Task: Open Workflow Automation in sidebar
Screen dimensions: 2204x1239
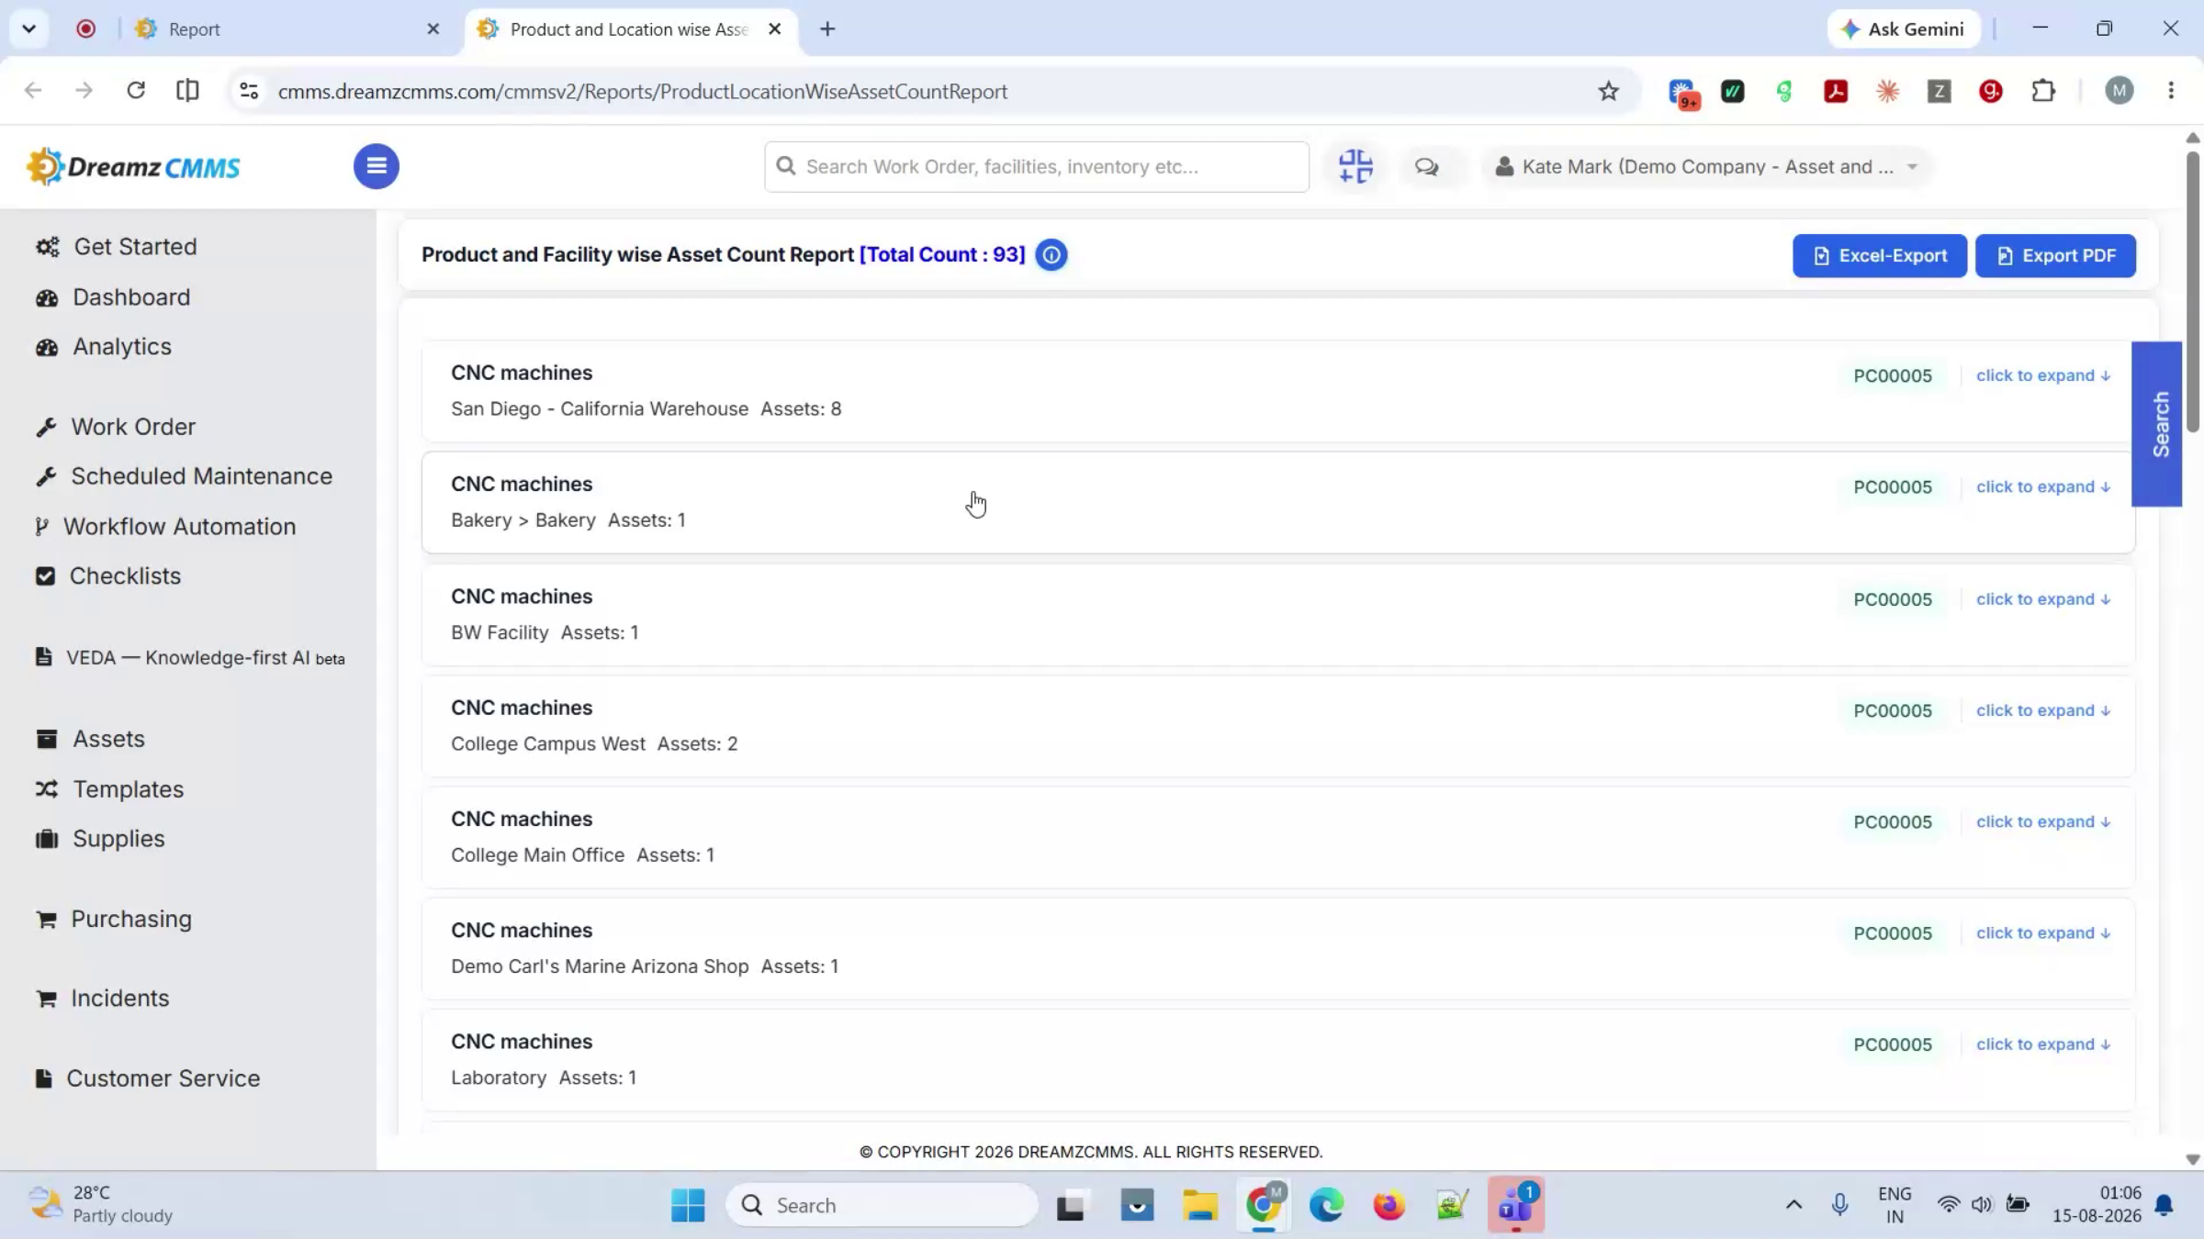Action: pos(165,527)
